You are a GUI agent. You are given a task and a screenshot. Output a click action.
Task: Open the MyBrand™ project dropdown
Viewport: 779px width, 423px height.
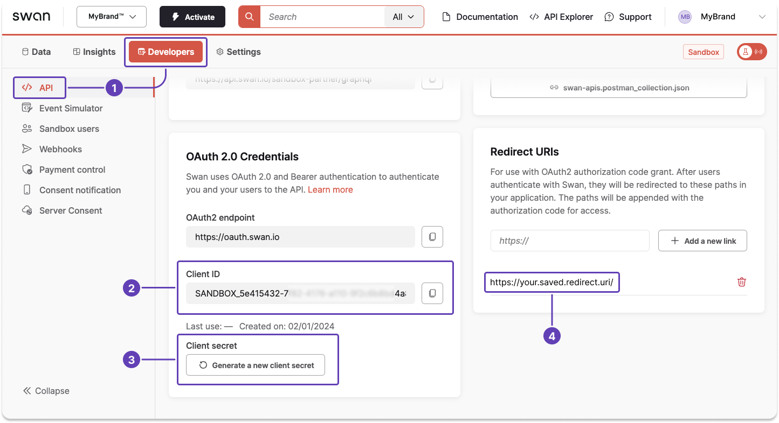pos(111,17)
